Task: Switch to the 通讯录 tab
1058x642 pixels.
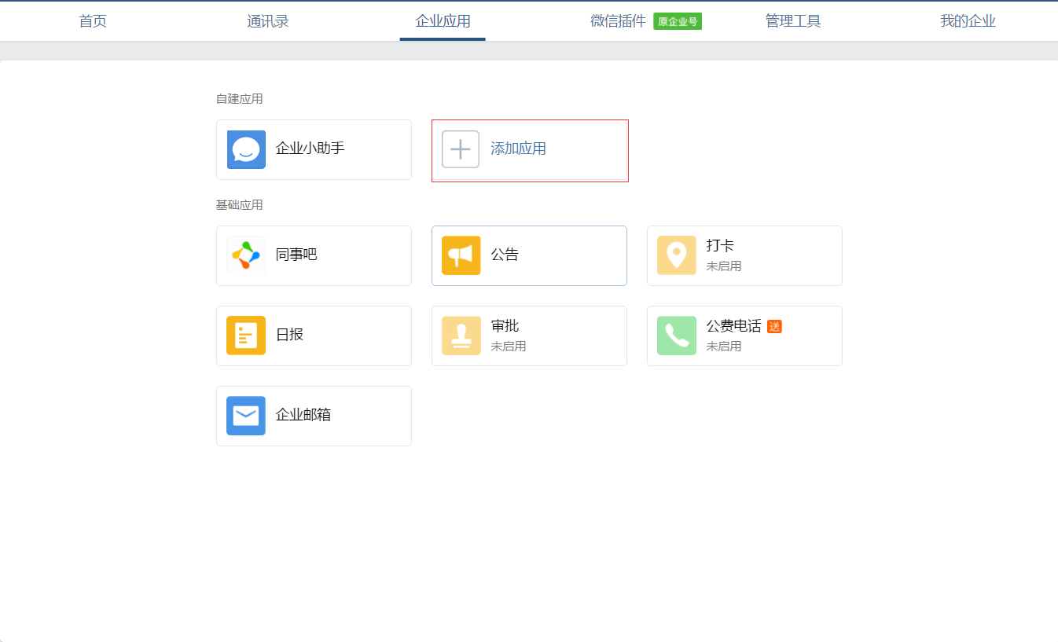Action: pyautogui.click(x=268, y=21)
